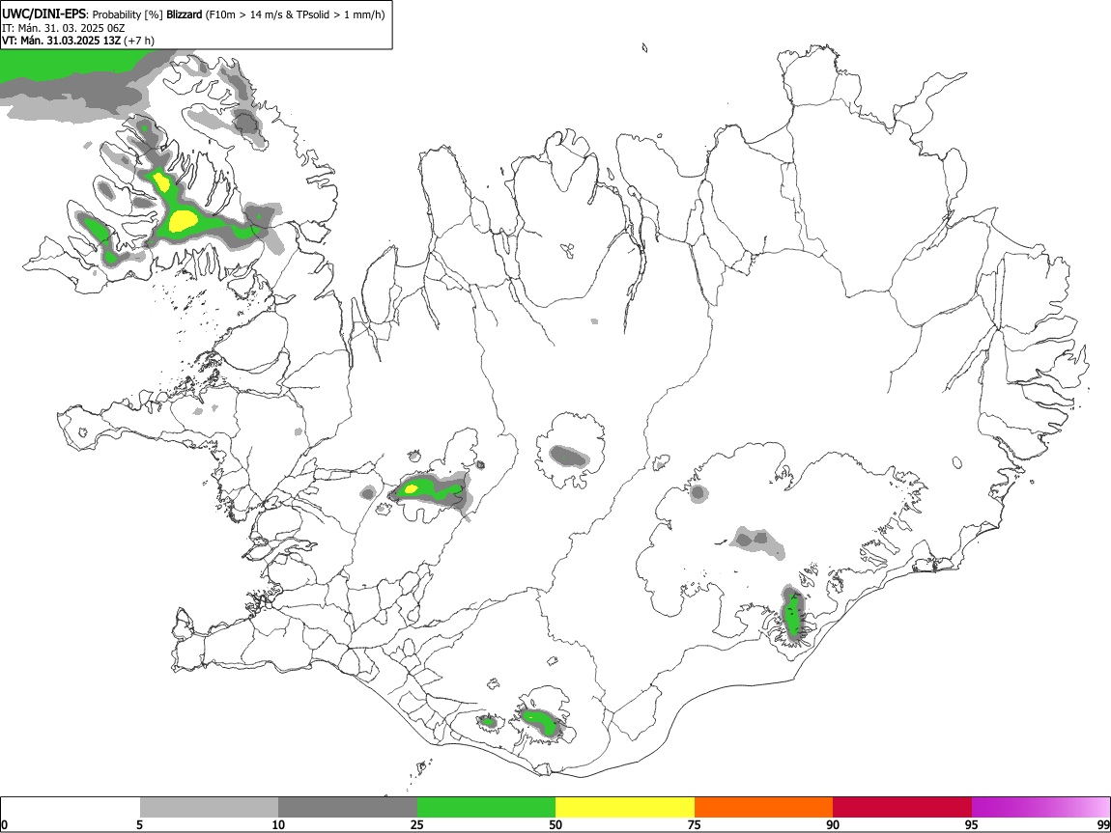Click the large yellow blizzard area in Westfjords
1111x833 pixels.
184,220
